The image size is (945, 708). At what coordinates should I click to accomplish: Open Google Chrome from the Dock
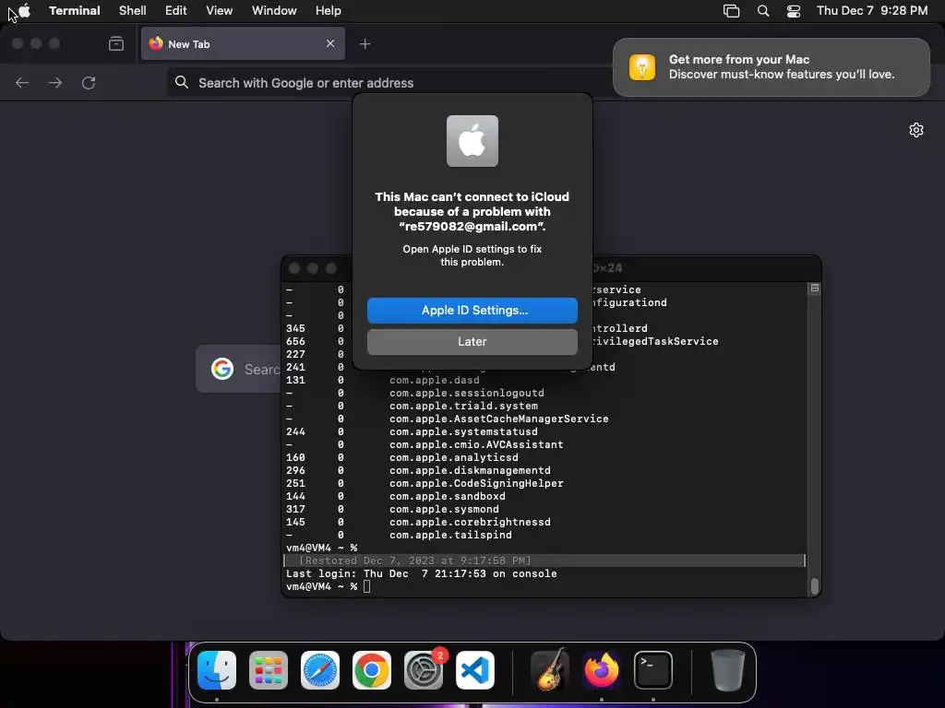[372, 670]
